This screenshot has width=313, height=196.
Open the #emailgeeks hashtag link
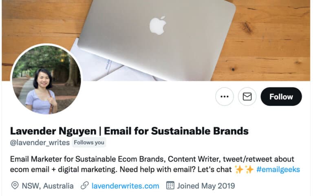click(x=278, y=169)
